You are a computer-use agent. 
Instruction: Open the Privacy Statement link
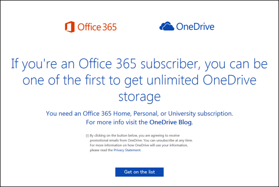(127, 150)
